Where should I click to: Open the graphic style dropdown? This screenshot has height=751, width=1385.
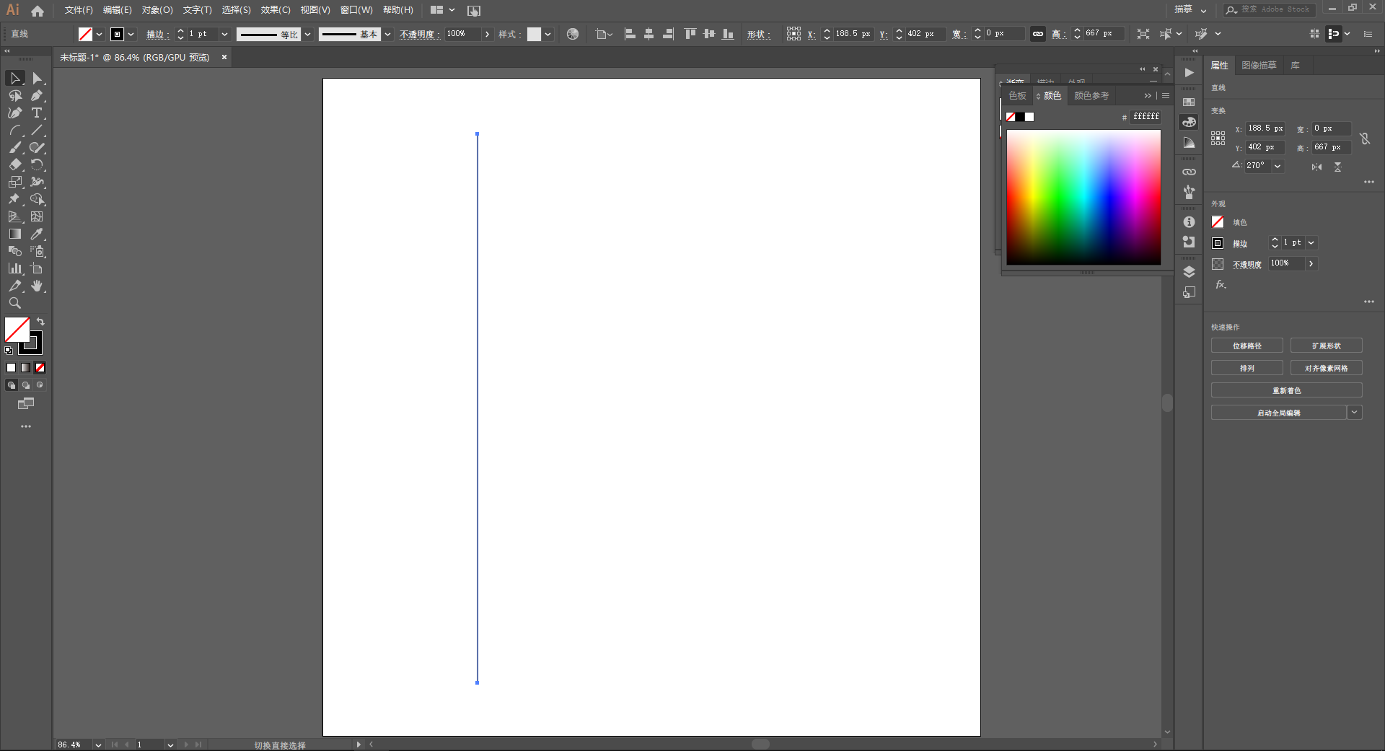548,34
